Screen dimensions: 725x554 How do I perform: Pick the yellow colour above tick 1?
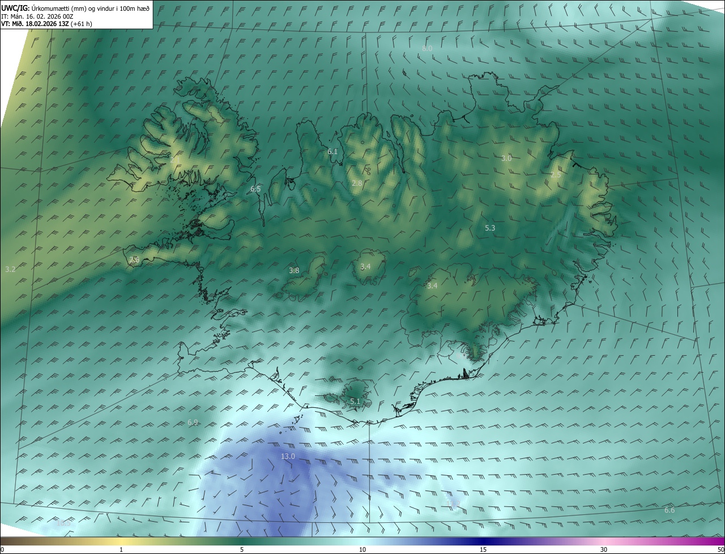121,541
